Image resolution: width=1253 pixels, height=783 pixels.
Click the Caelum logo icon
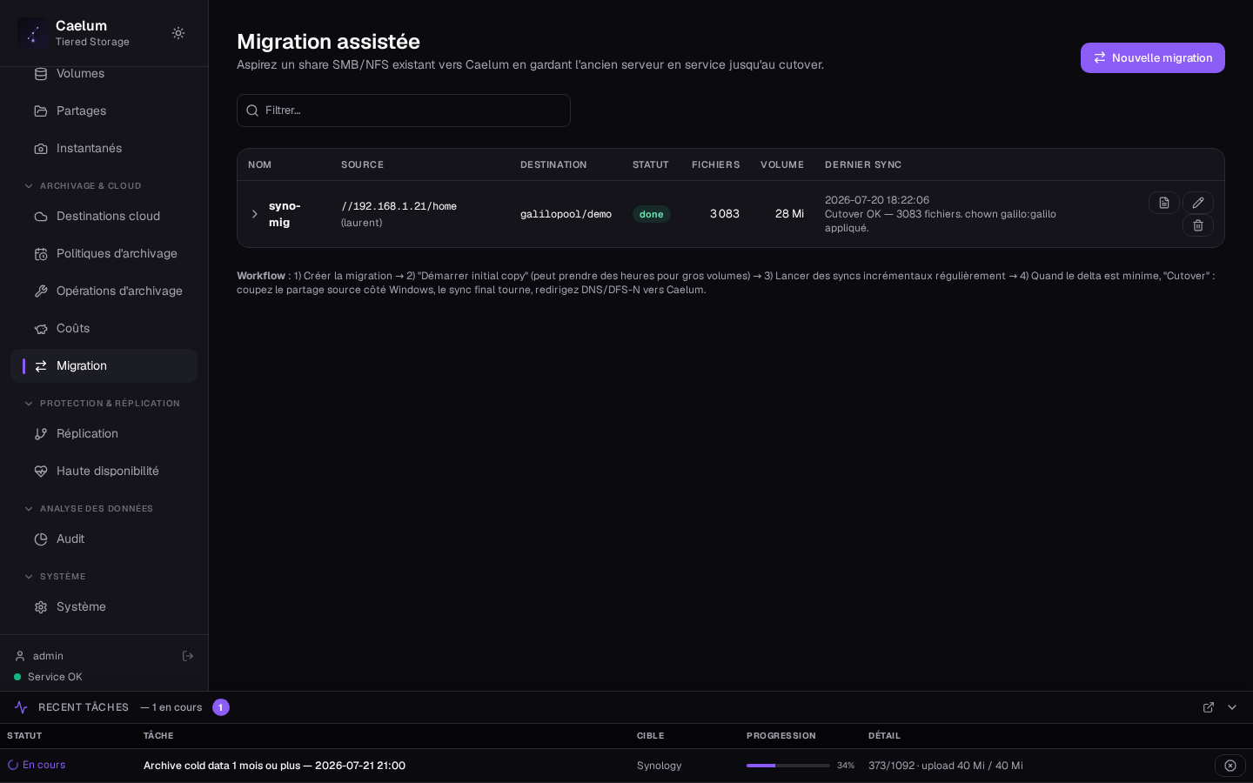(x=33, y=33)
